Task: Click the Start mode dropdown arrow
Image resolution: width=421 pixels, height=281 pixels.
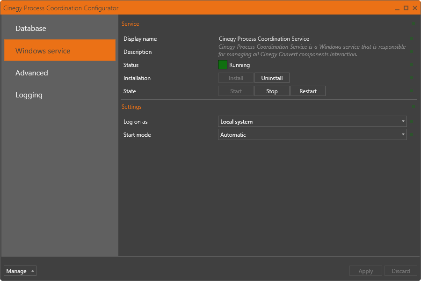Action: click(x=403, y=134)
